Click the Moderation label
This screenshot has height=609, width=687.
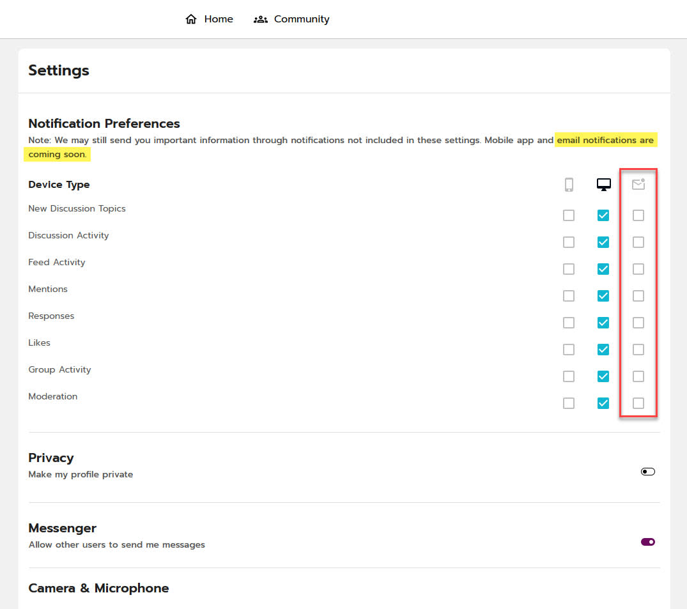click(x=53, y=396)
